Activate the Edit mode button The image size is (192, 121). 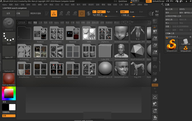tap(47, 13)
